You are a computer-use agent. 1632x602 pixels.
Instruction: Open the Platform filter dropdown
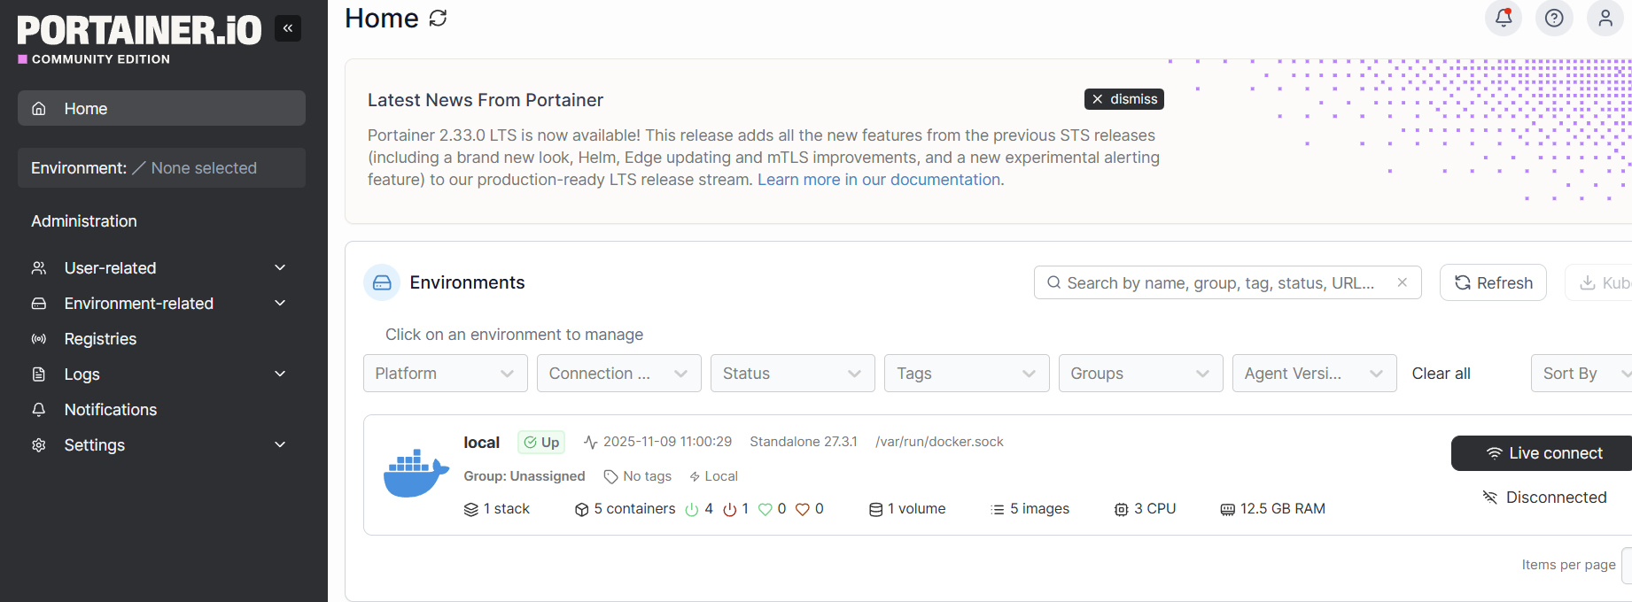click(446, 373)
